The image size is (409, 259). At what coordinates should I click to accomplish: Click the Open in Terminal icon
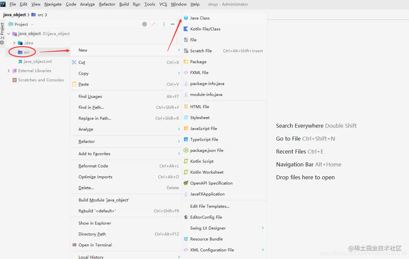coord(74,245)
